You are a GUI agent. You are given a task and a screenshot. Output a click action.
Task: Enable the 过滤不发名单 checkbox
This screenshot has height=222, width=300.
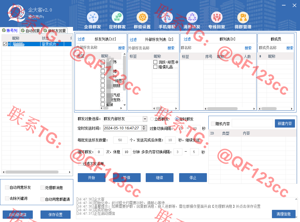coord(80,164)
